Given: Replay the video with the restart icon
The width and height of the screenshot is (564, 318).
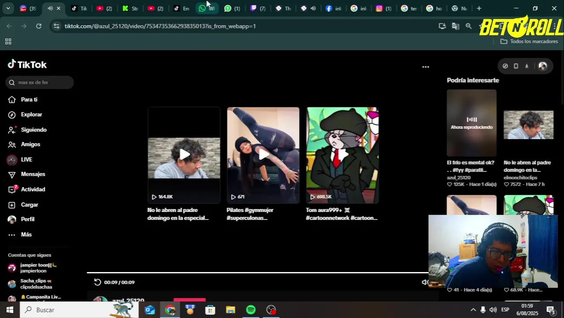Looking at the screenshot, I should coord(98,282).
